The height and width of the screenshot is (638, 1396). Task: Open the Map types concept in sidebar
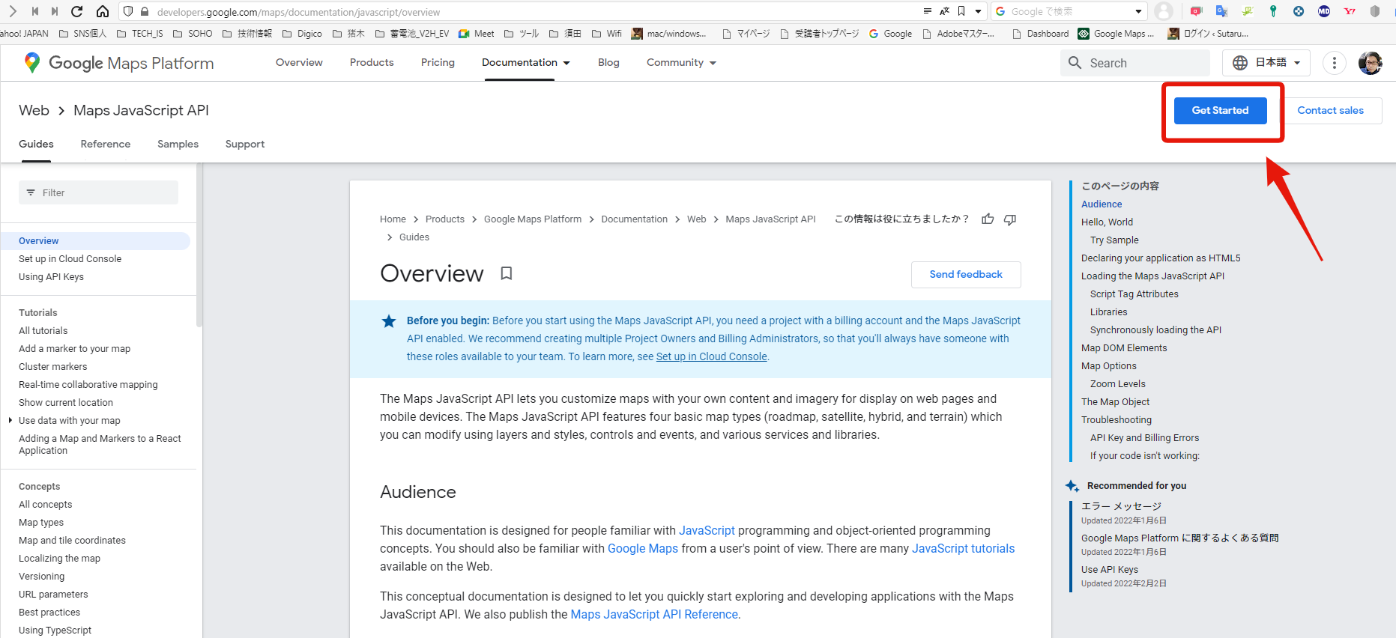click(x=41, y=523)
